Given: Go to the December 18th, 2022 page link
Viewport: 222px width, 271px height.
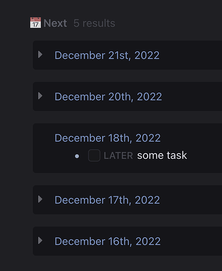Looking at the screenshot, I should click(x=107, y=138).
